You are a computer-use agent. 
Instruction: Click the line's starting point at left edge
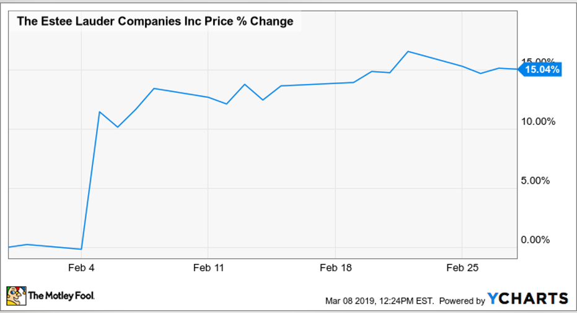click(x=9, y=247)
